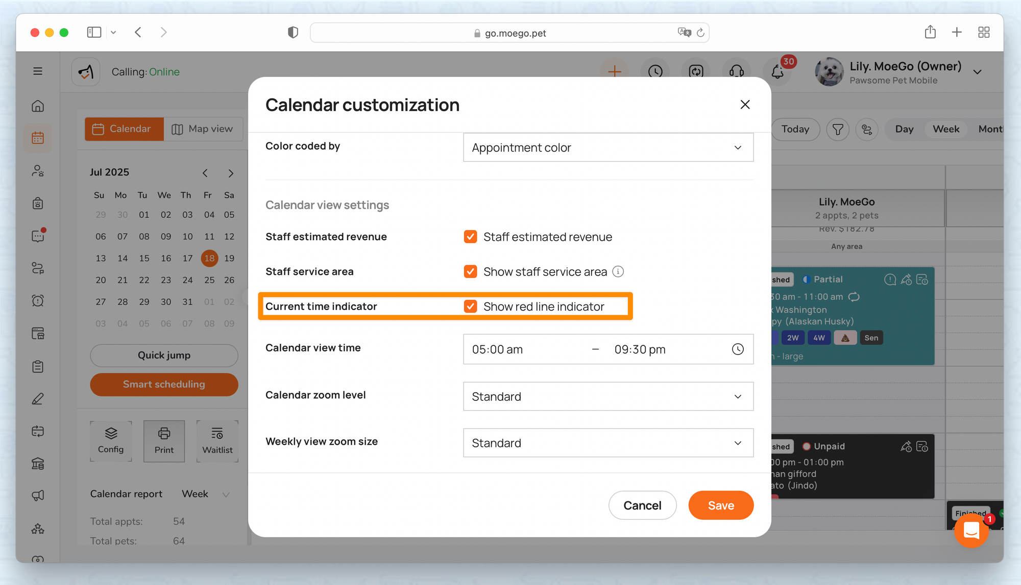Click the Save button

click(x=720, y=505)
